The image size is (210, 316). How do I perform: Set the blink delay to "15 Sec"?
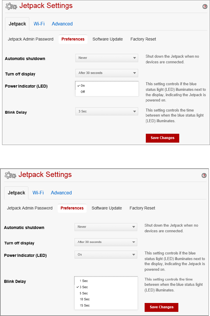(85, 305)
